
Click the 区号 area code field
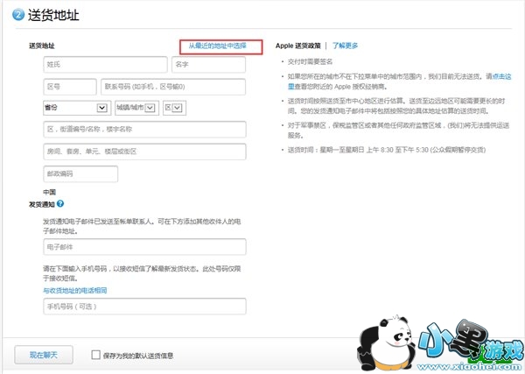tap(70, 87)
